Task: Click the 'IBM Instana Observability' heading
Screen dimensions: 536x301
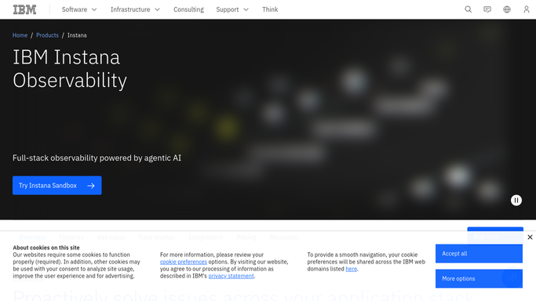Action: coord(70,69)
